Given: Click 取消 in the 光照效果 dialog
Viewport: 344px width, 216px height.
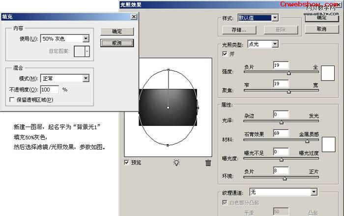Looking at the screenshot, I should click(x=321, y=29).
